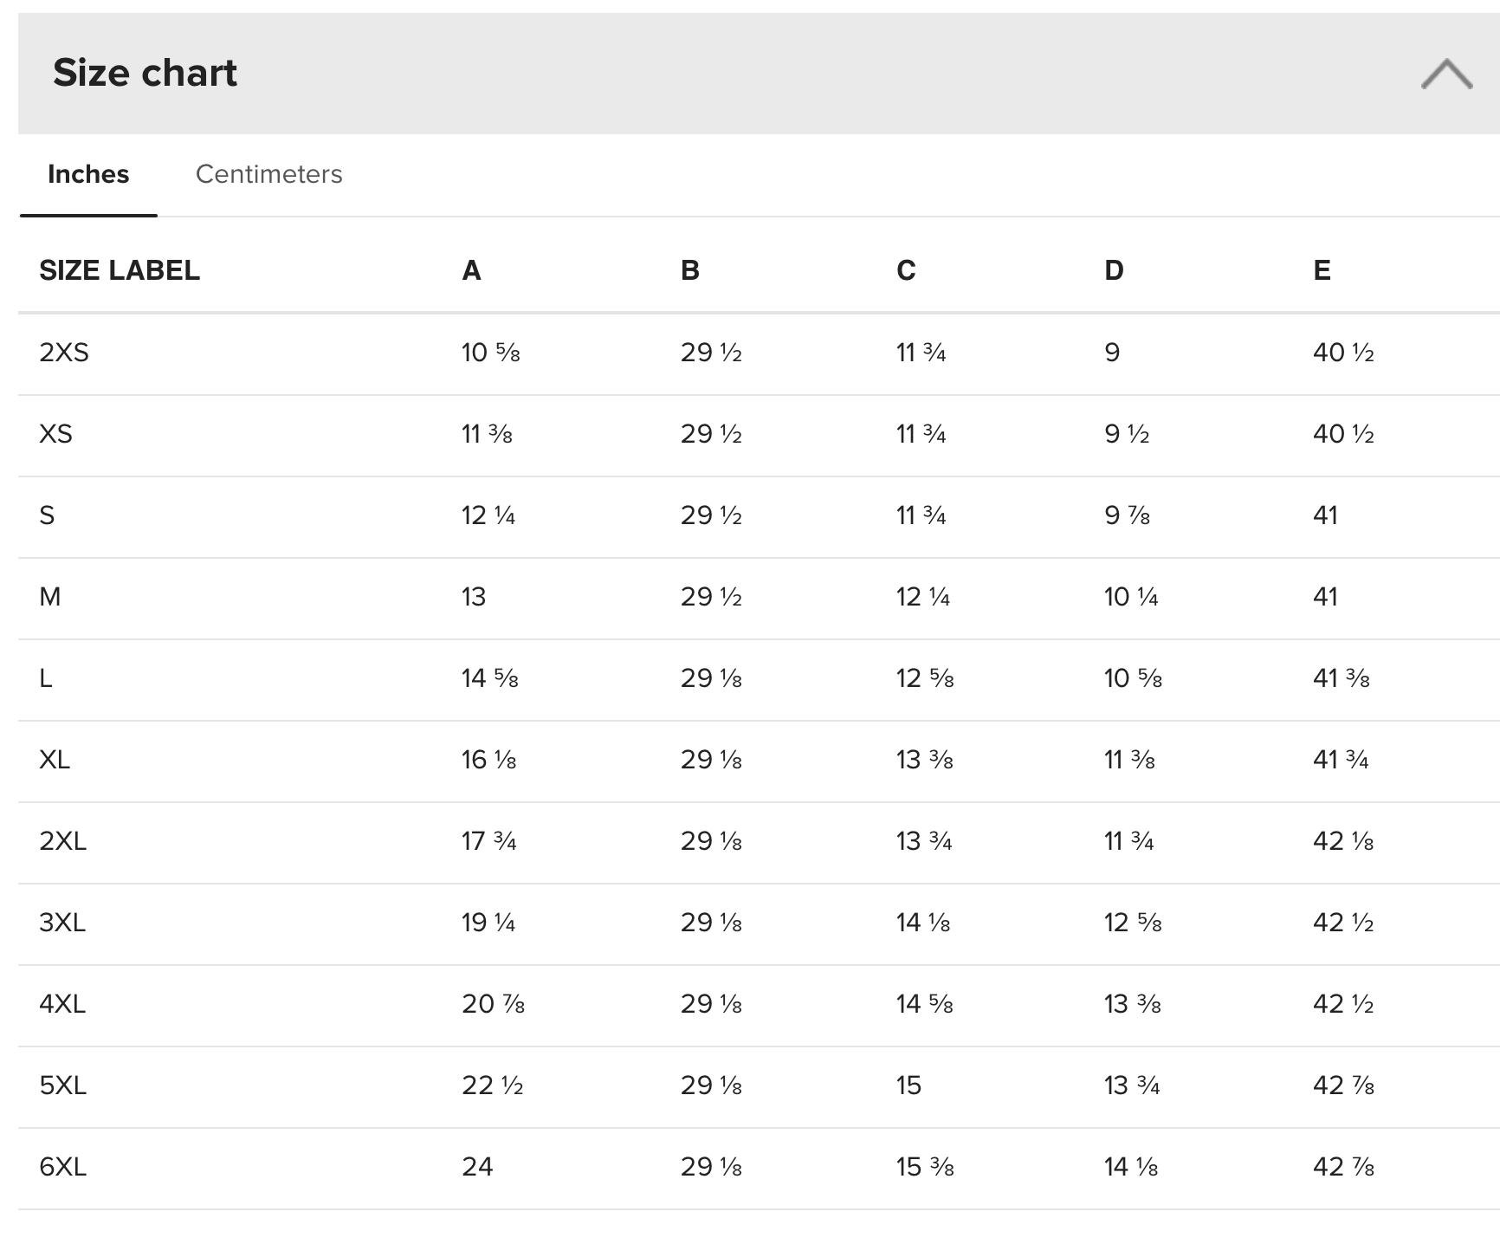This screenshot has height=1244, width=1500.
Task: Click column header E
Action: [1322, 270]
